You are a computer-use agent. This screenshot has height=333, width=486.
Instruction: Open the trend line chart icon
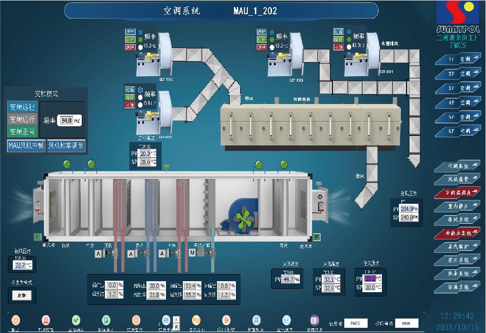[x=287, y=320]
